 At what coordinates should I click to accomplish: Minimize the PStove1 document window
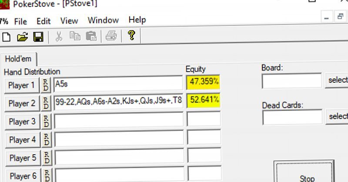coord(327,17)
